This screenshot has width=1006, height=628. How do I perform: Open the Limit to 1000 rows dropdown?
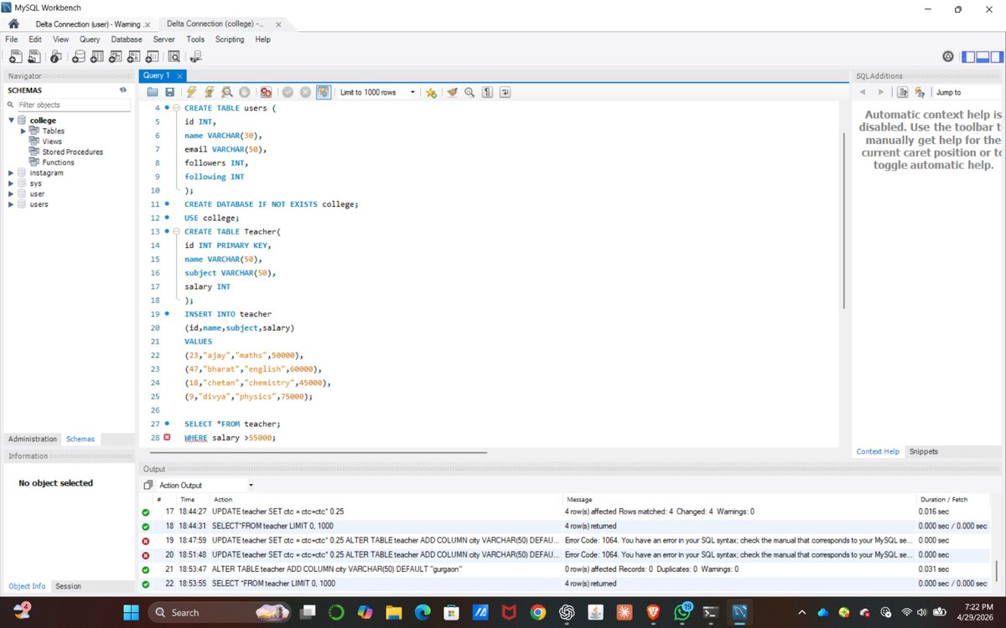(x=413, y=92)
